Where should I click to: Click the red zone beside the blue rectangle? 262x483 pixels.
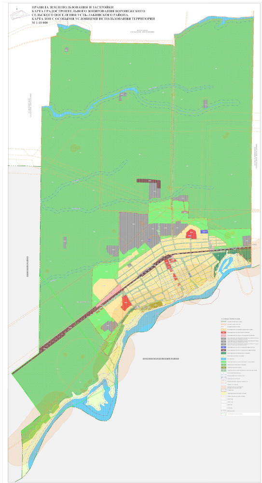[x=191, y=233]
